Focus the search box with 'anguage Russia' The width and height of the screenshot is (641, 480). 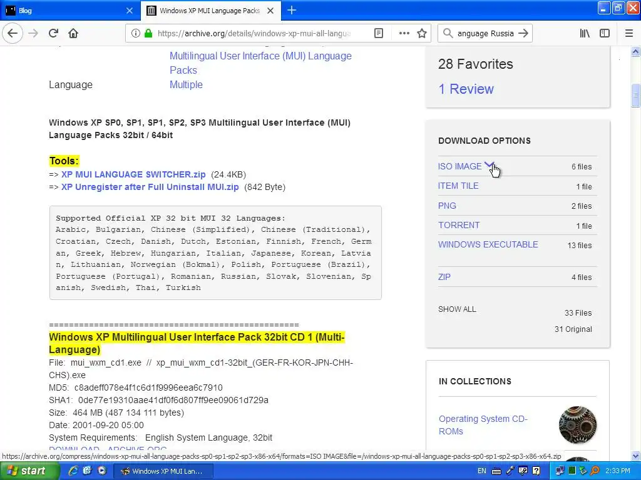click(485, 34)
